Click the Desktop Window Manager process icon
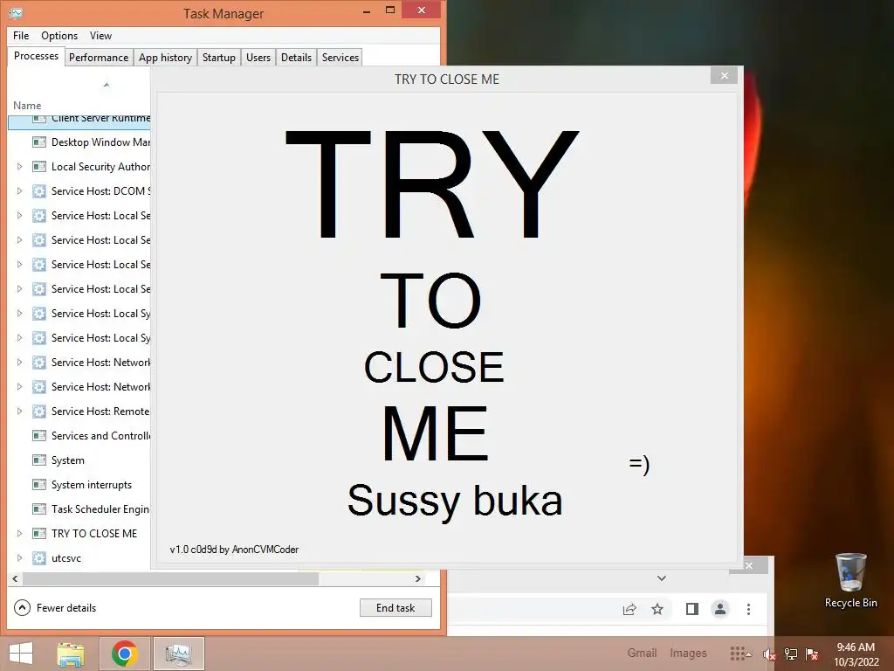The width and height of the screenshot is (894, 671). point(38,142)
